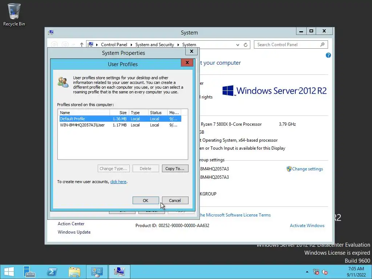Expand System and Security breadcrumb arrow
The height and width of the screenshot is (279, 372).
pyautogui.click(x=178, y=45)
